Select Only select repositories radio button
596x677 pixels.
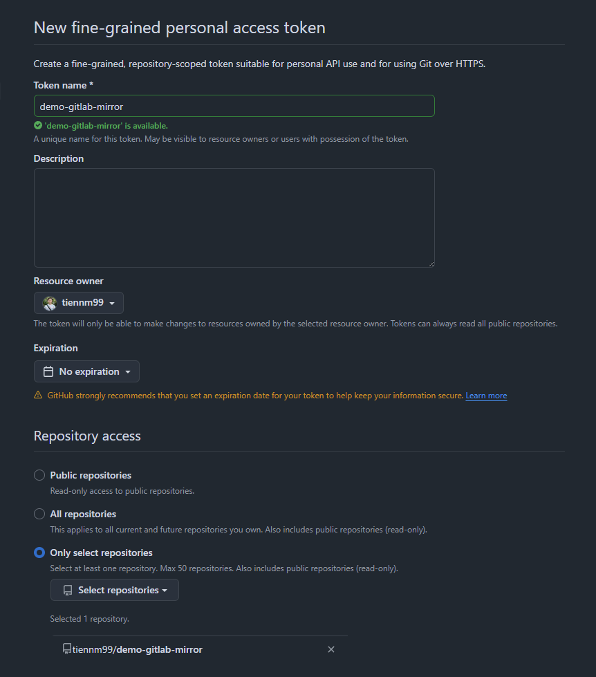pos(39,553)
